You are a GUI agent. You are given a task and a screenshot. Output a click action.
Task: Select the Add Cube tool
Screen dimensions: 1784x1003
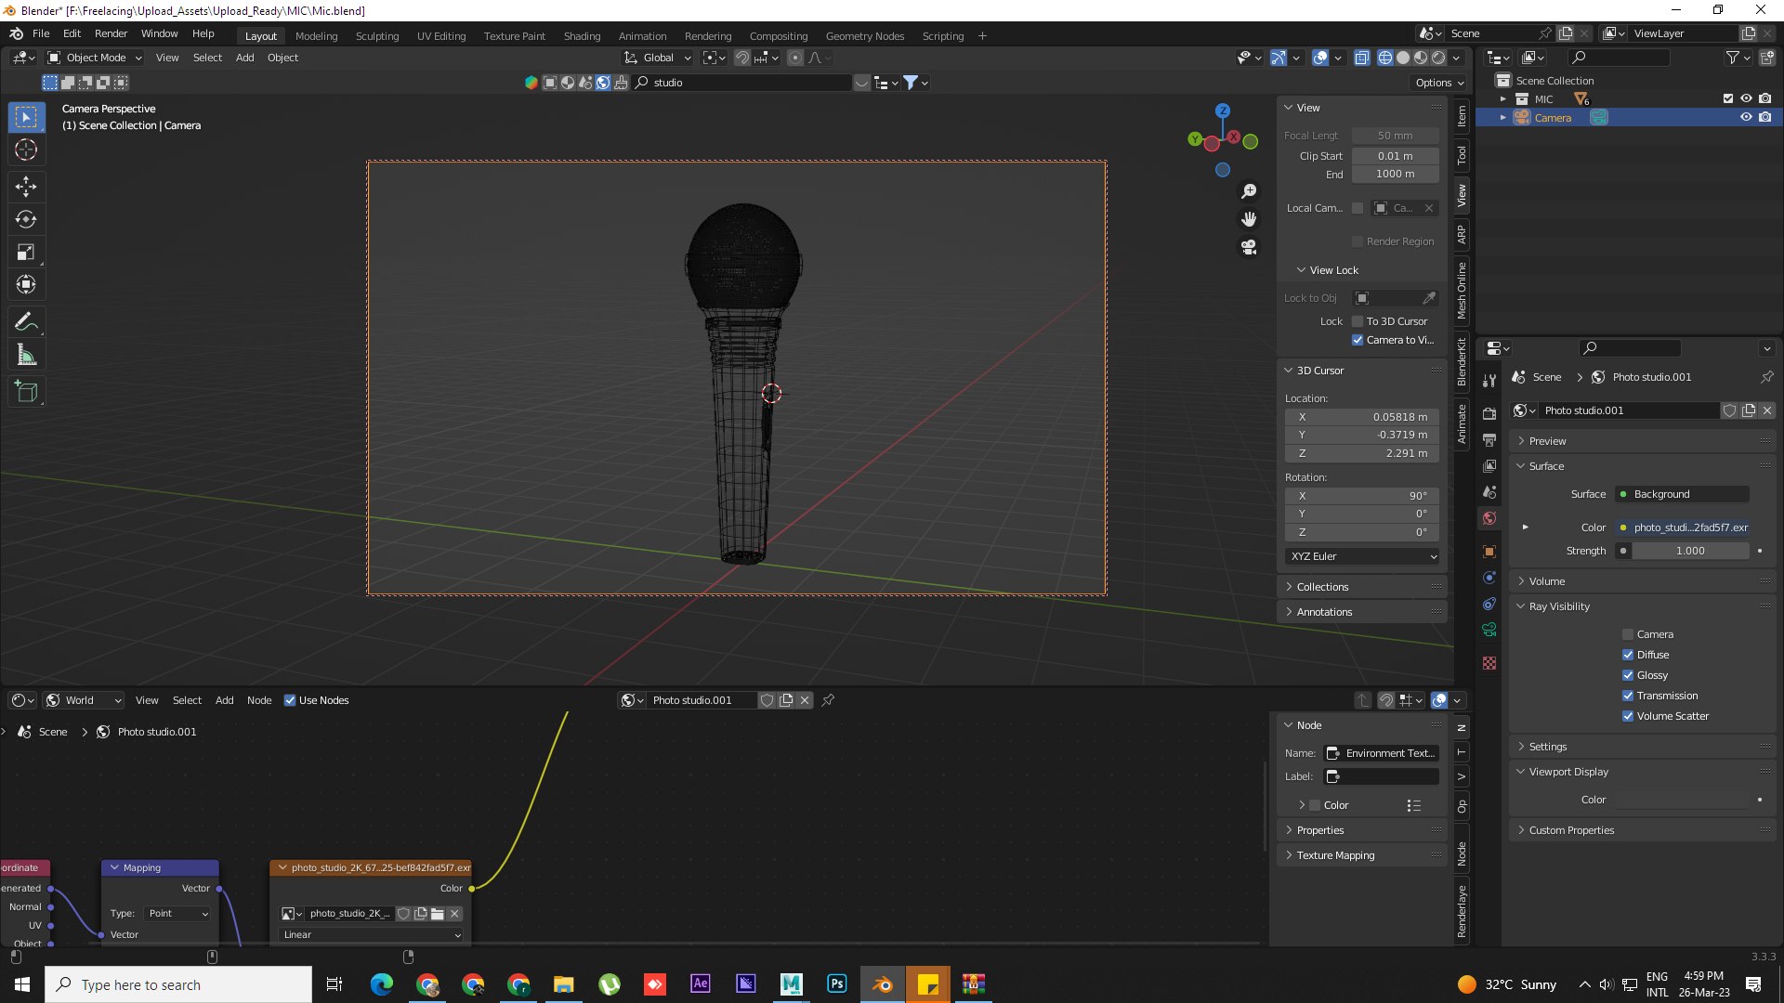point(26,392)
